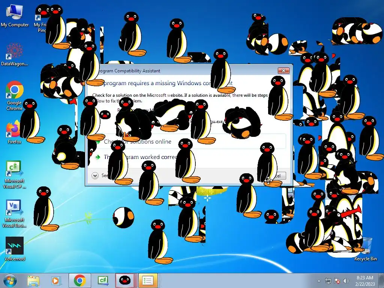This screenshot has width=384, height=288.
Task: Open Microsoft Visual C# desktop shortcut
Action: 15,174
